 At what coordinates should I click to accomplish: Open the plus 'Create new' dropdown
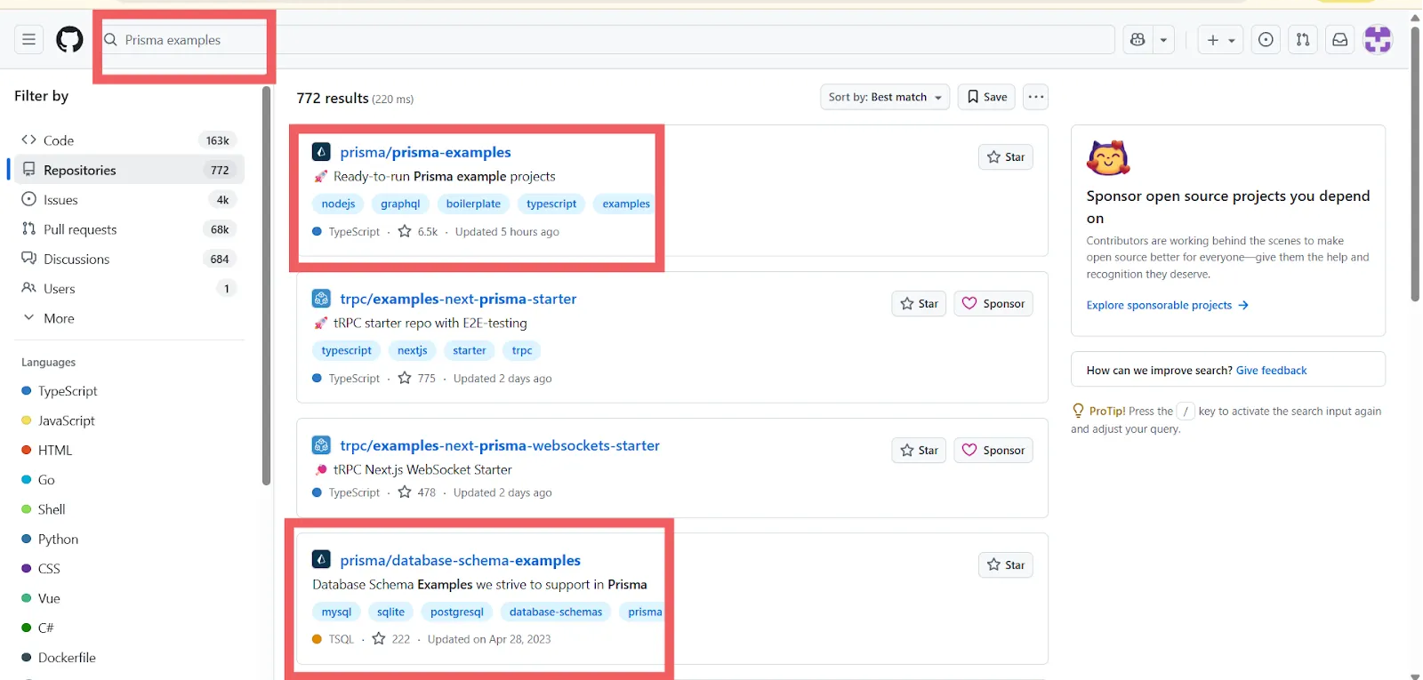coord(1220,39)
